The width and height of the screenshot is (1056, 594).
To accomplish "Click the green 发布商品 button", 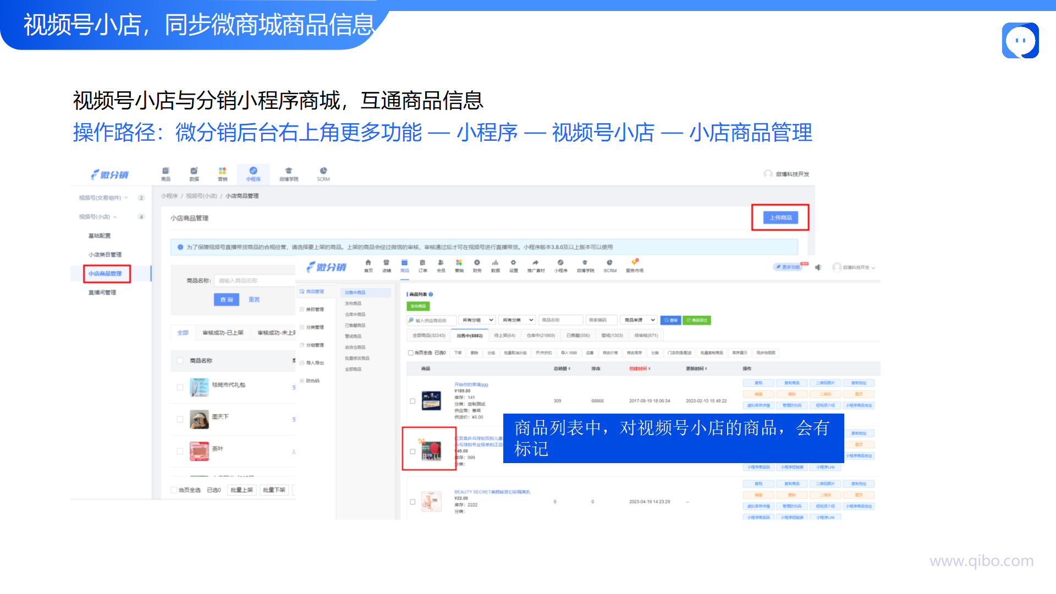I will 418,306.
